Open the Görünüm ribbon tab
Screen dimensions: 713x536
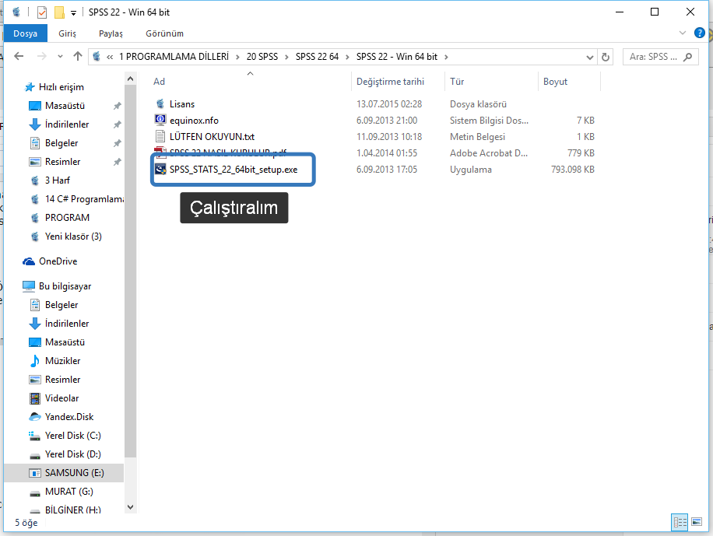[x=164, y=33]
